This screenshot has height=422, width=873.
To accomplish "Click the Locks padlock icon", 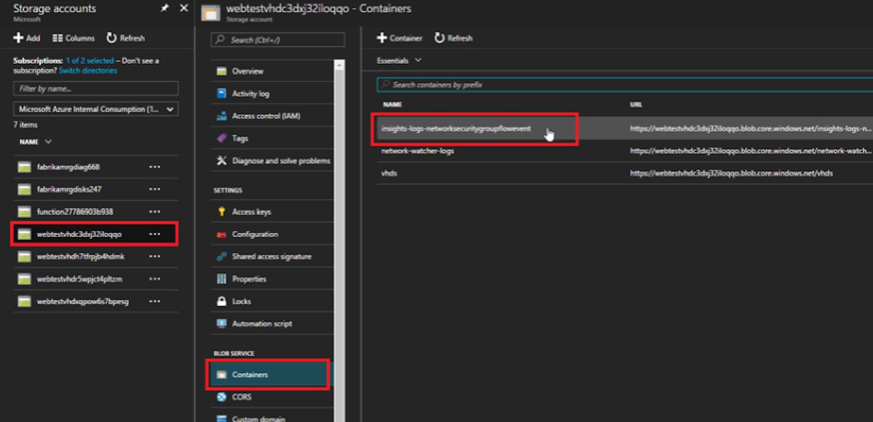I will (221, 301).
